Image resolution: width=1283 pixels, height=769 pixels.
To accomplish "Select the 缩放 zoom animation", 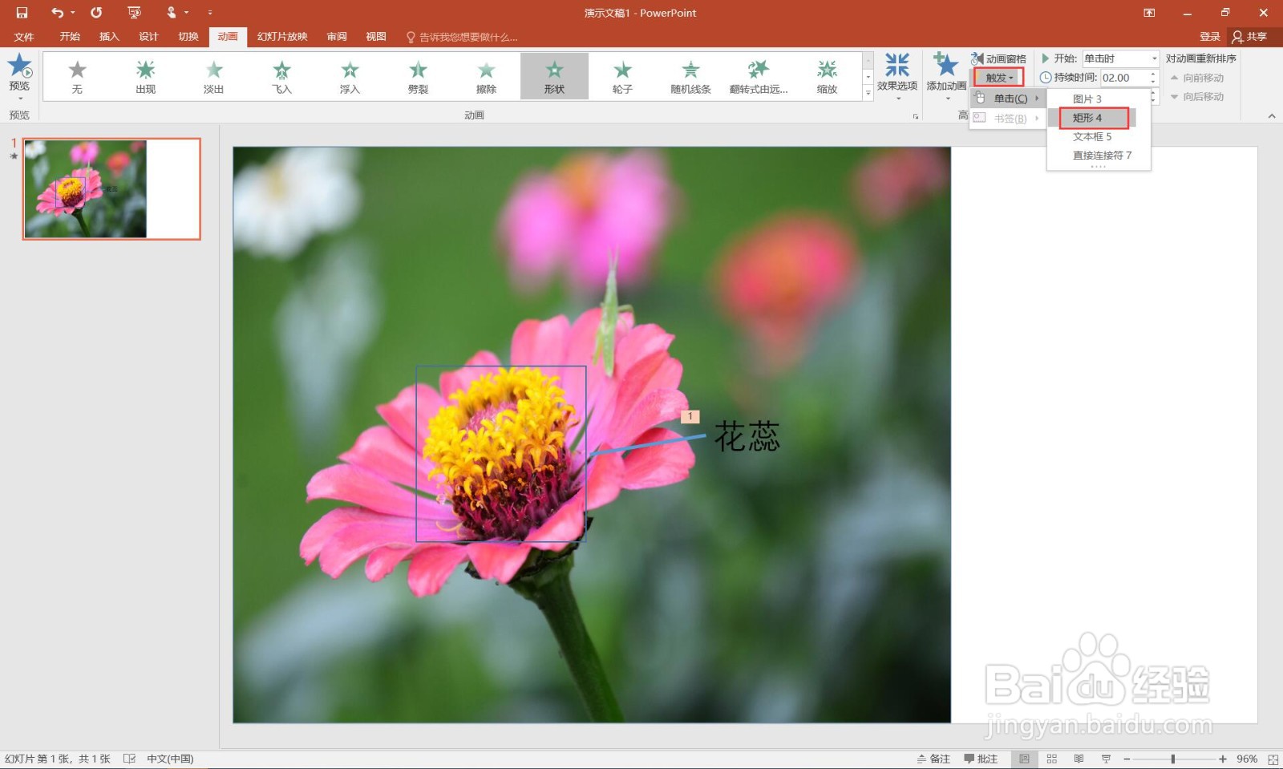I will click(827, 76).
